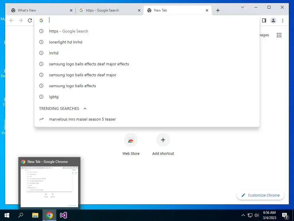Open the network status tray icon
Screen dimensions: 294x221
point(250,215)
